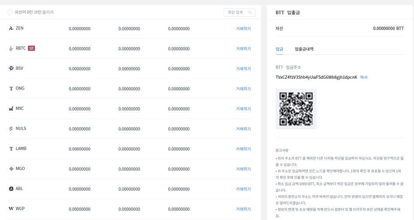Click the WGP coin name
The height and width of the screenshot is (220, 414).
click(x=20, y=208)
